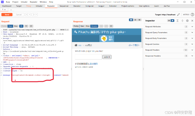This screenshot has width=195, height=116.
Task: Switch Response view to Pretty
Action: [76, 26]
